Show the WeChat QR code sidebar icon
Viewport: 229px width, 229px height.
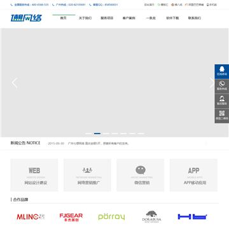[x=222, y=116]
